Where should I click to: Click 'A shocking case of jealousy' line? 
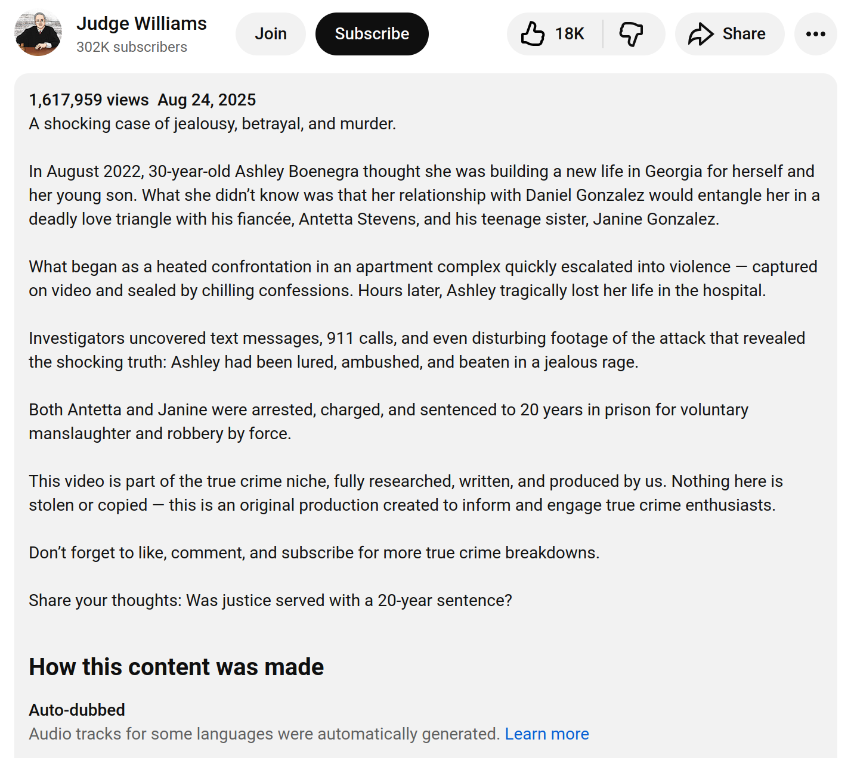(x=212, y=123)
